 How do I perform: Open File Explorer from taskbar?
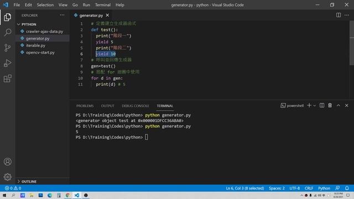coord(32,195)
